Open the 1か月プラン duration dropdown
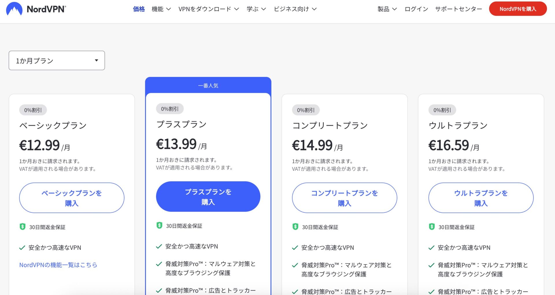This screenshot has height=295, width=555. pos(57,60)
